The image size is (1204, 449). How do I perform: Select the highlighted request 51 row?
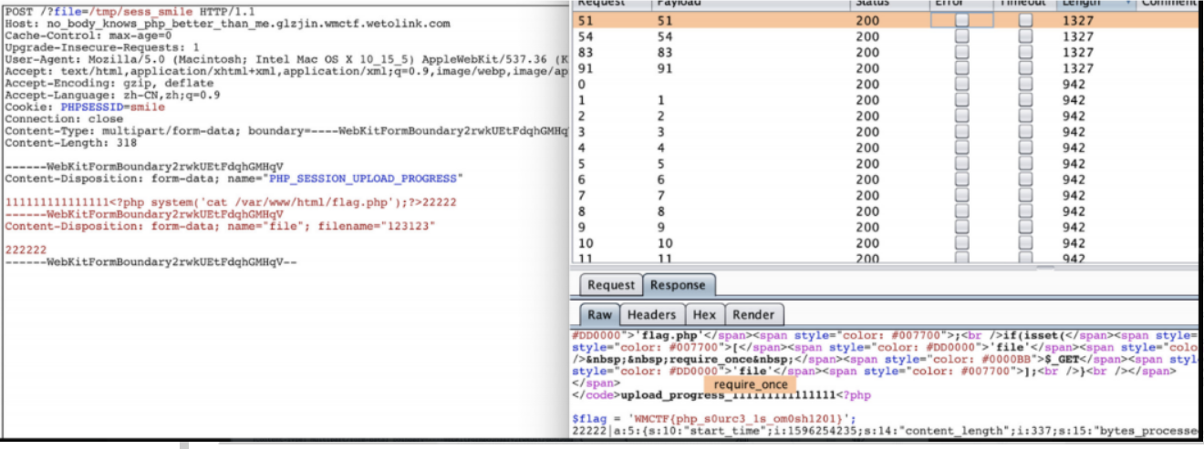pos(887,20)
